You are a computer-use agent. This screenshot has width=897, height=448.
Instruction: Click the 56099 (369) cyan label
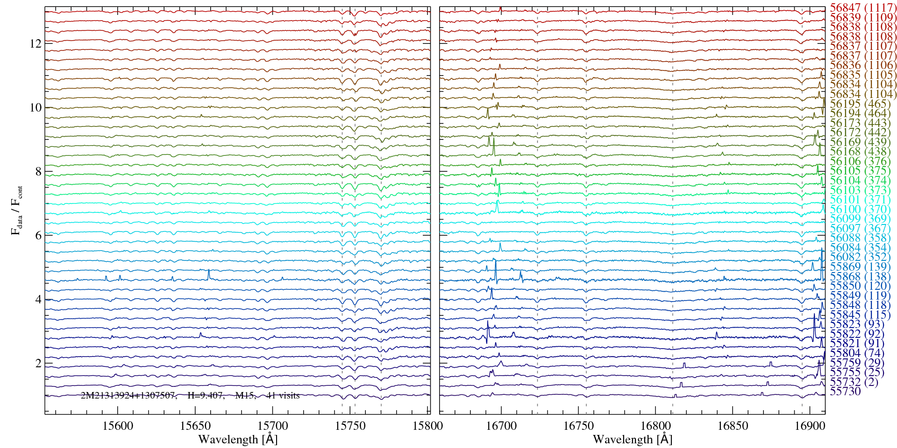(x=860, y=219)
